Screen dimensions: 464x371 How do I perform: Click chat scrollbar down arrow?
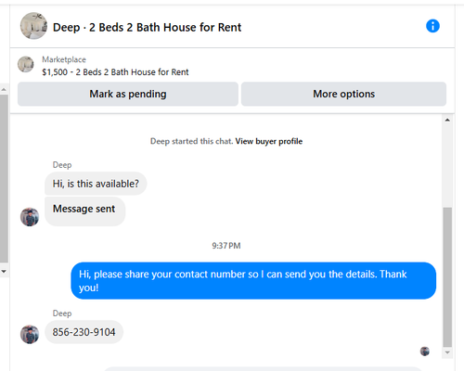coord(447,352)
